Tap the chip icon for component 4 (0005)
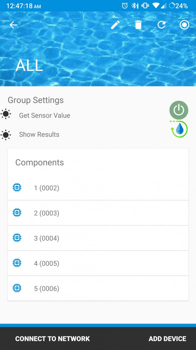 pos(17,263)
